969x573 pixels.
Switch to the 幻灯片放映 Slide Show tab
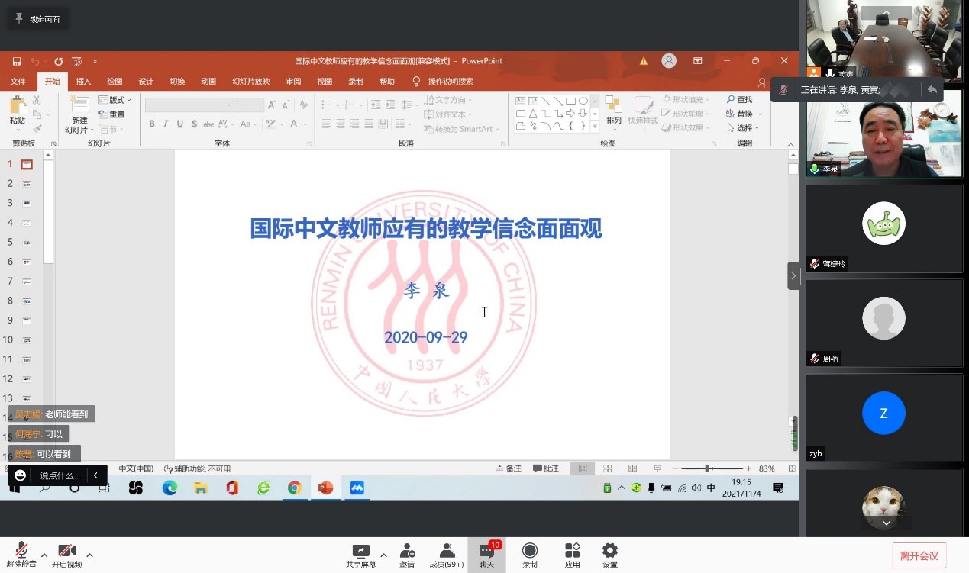coord(251,82)
